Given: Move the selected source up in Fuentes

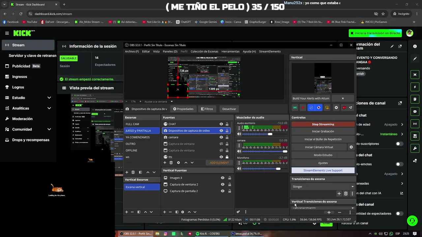Looking at the screenshot, I should pos(186,163).
